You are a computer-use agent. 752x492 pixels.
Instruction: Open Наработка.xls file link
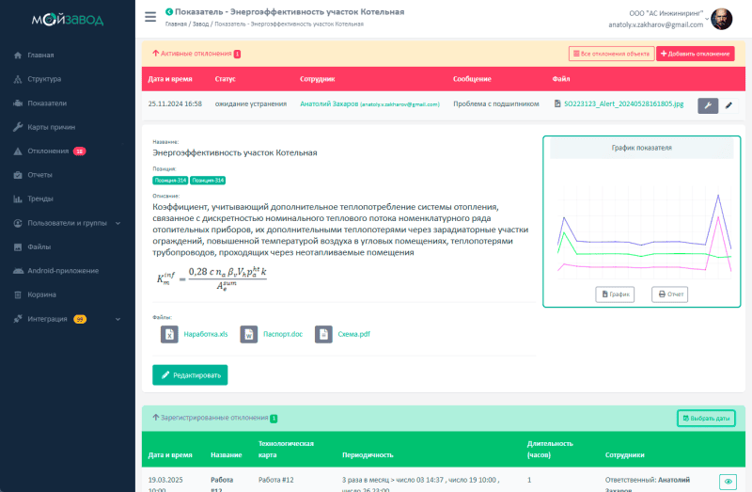(x=206, y=334)
